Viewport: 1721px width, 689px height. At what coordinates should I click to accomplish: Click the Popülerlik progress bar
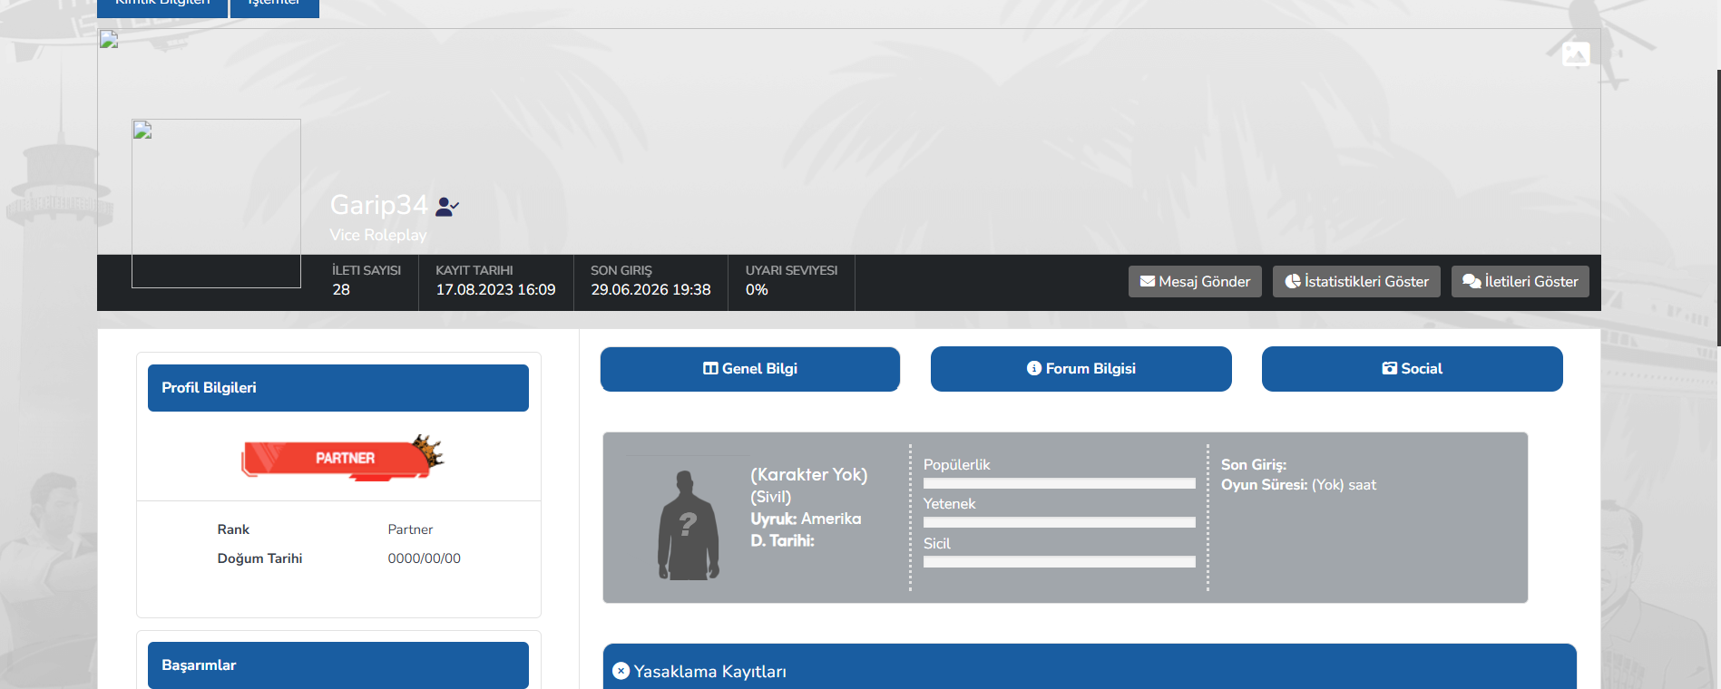1060,483
